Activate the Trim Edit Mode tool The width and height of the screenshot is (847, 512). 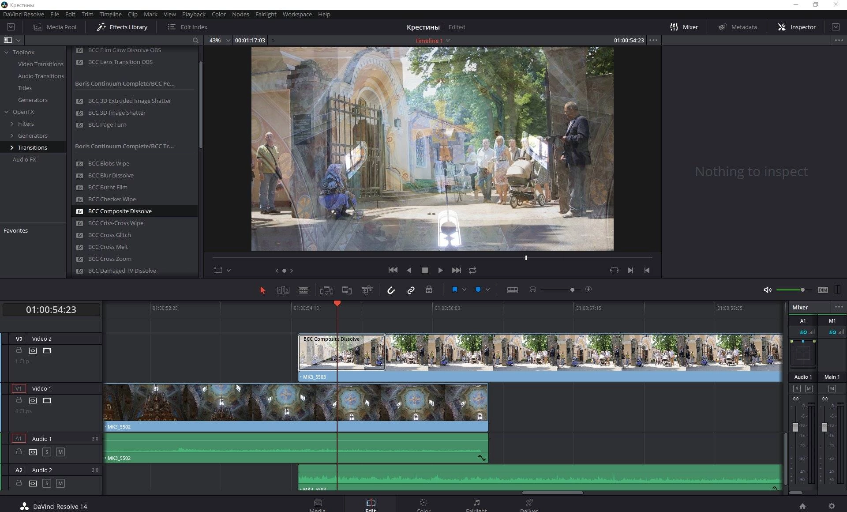tap(283, 290)
